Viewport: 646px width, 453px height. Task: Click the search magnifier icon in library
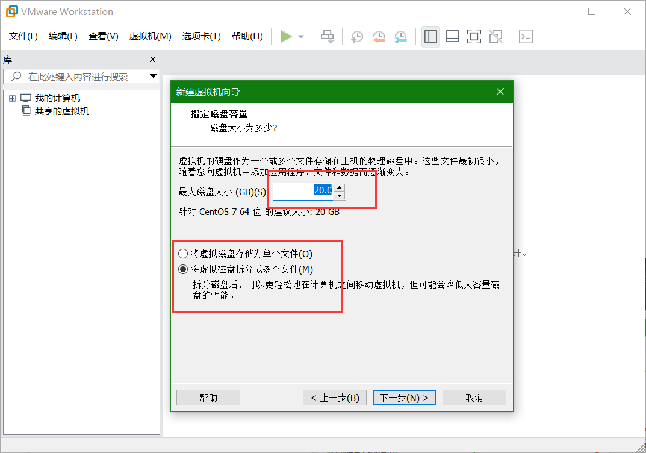tap(16, 77)
